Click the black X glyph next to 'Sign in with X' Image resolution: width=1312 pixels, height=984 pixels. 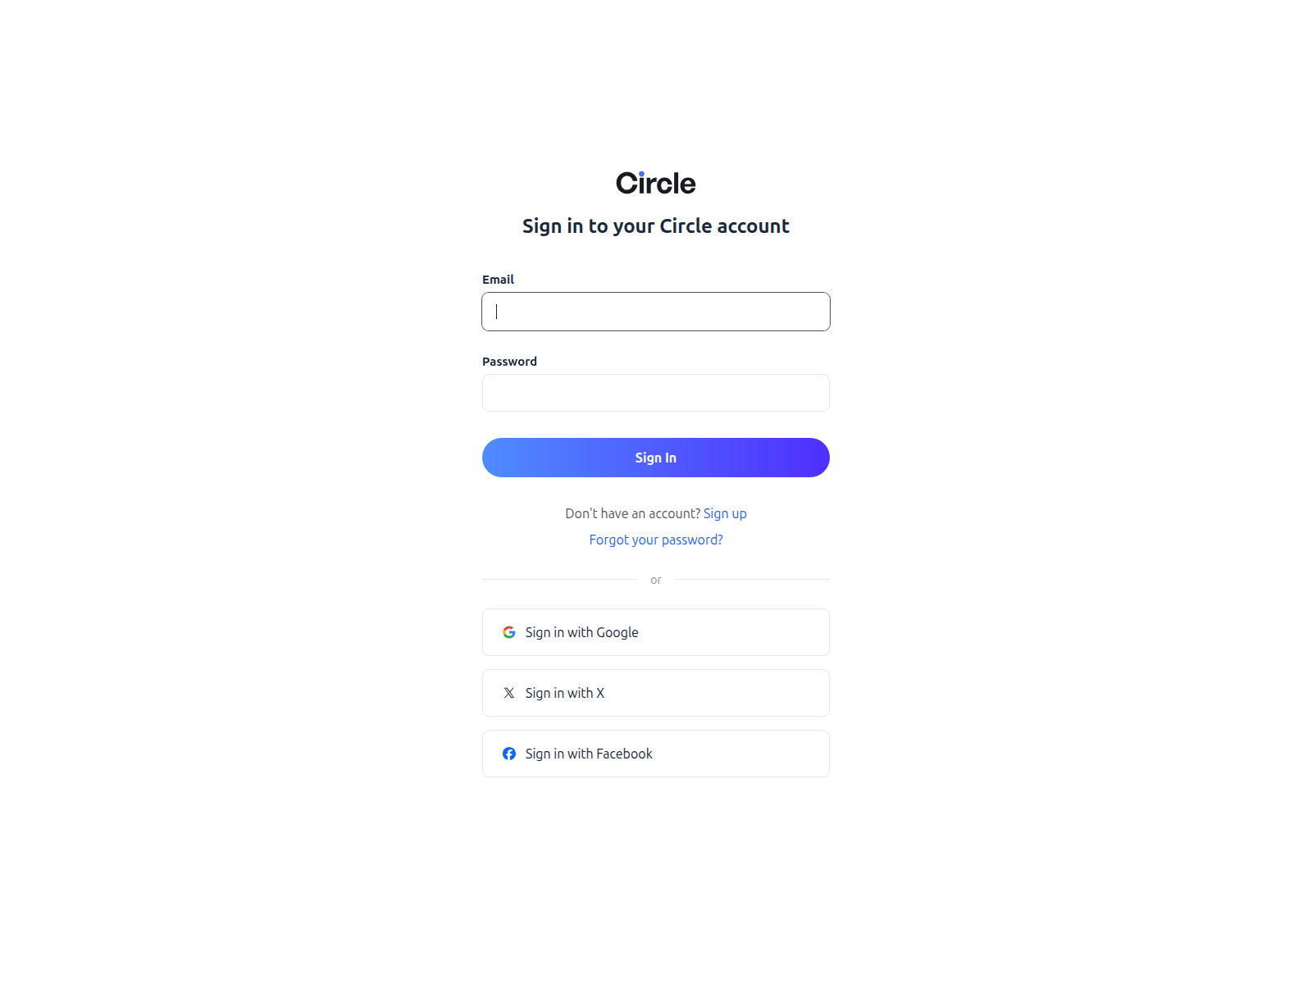tap(509, 692)
